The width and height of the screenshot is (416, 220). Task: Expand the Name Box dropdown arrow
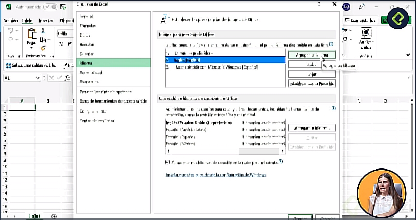coord(37,78)
